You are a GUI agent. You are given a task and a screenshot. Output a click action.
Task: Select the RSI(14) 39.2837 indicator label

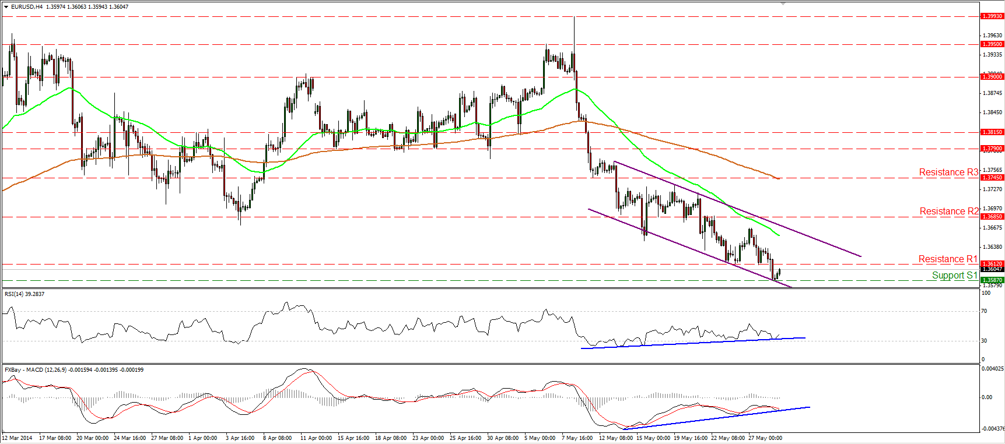pyautogui.click(x=24, y=294)
